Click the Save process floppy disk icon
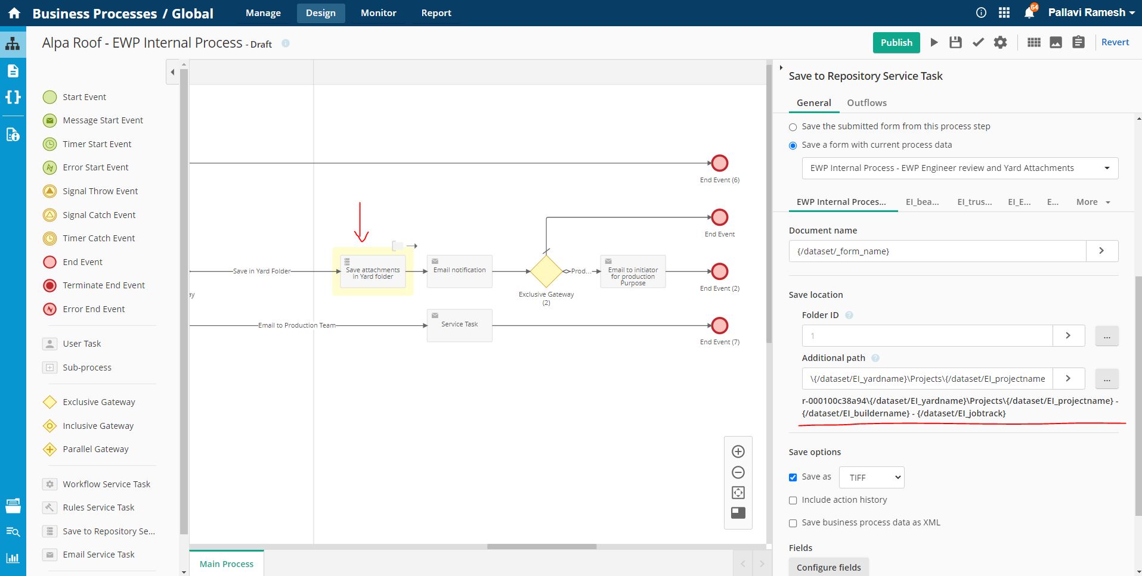This screenshot has width=1142, height=576. pyautogui.click(x=955, y=42)
